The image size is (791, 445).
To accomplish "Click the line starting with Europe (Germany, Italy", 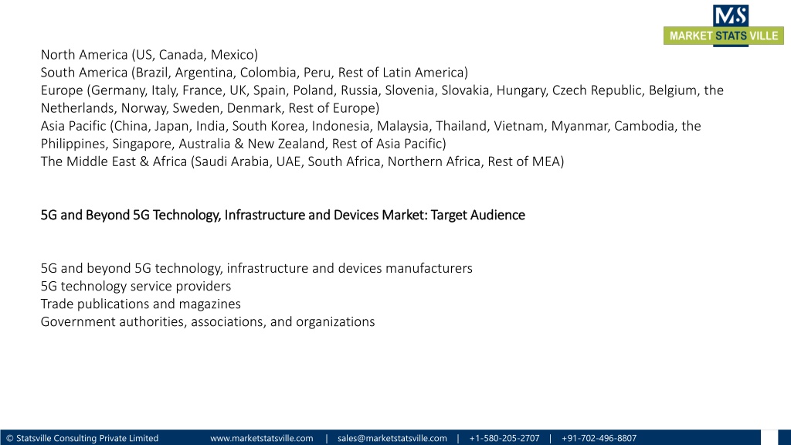I will pos(382,90).
